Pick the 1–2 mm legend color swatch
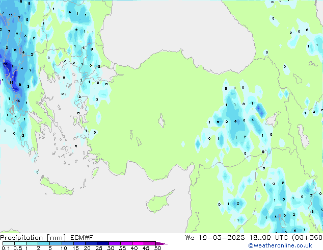 click(x=32, y=243)
